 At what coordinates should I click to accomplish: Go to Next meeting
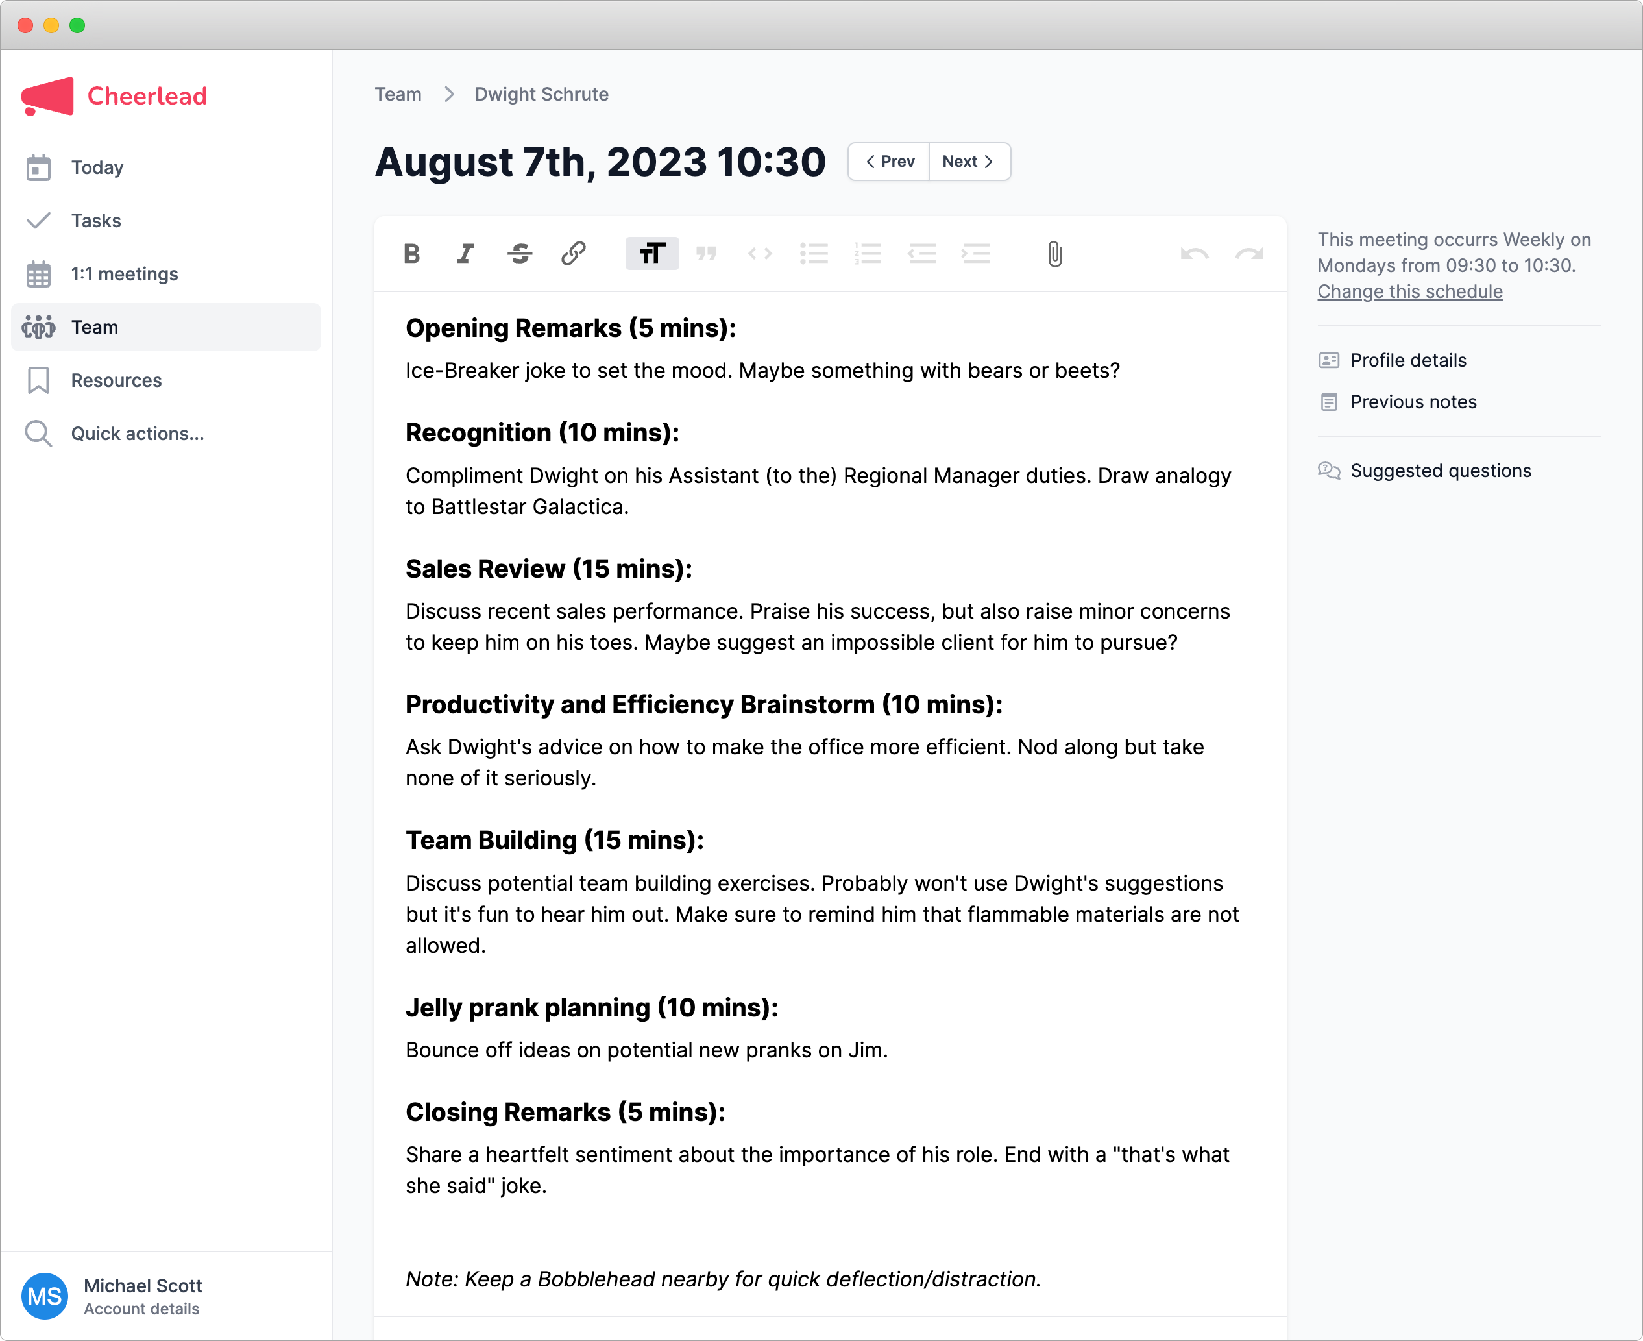pos(969,162)
